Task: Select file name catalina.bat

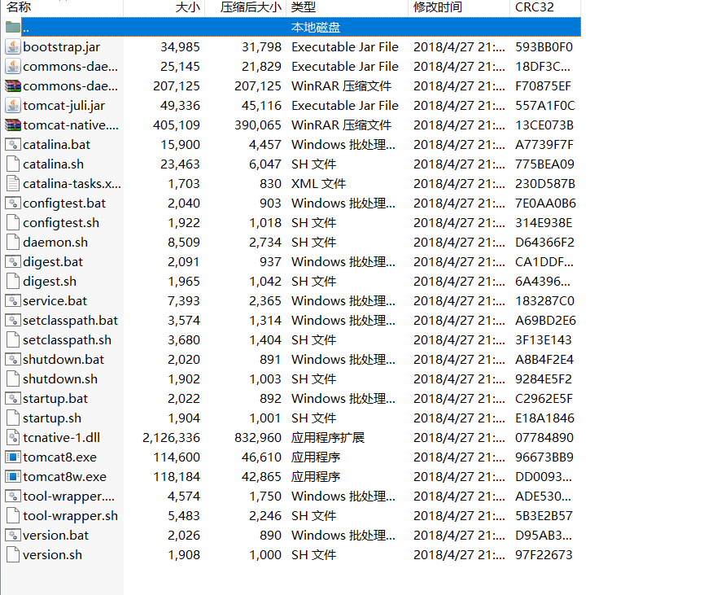Action: [x=56, y=145]
